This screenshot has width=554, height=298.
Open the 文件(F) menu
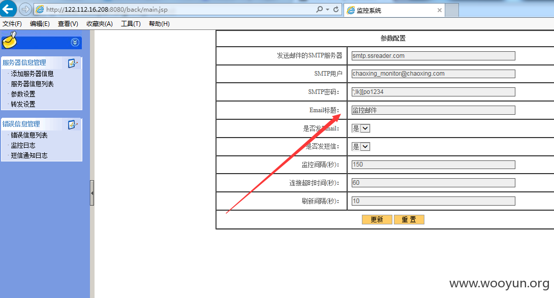pos(12,24)
